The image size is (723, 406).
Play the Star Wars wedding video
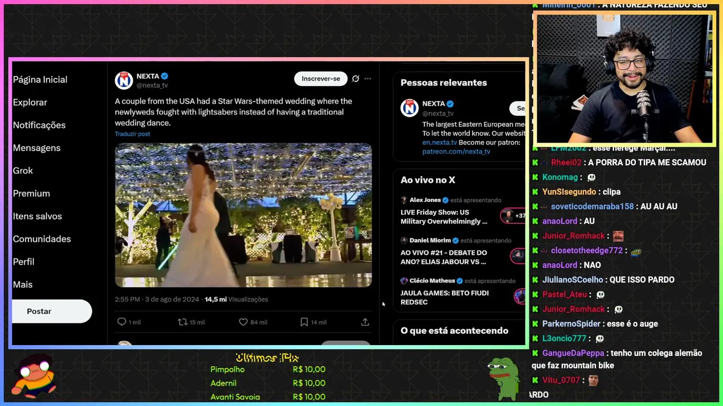[243, 215]
